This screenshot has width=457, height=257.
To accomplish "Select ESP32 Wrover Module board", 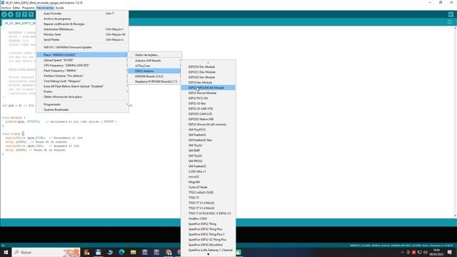I will click(x=208, y=93).
